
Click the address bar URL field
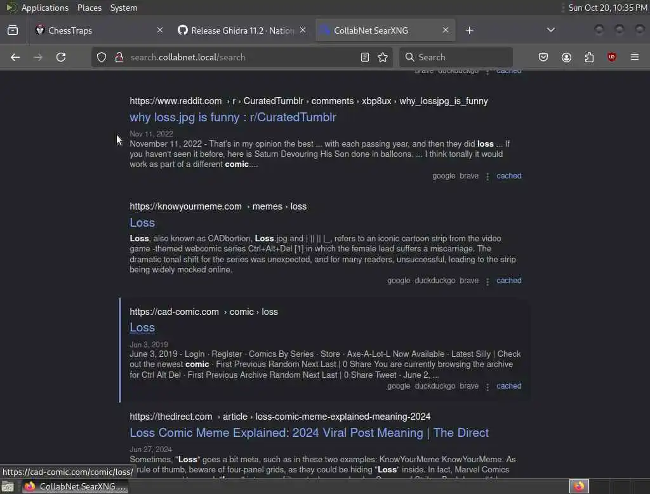click(x=242, y=57)
